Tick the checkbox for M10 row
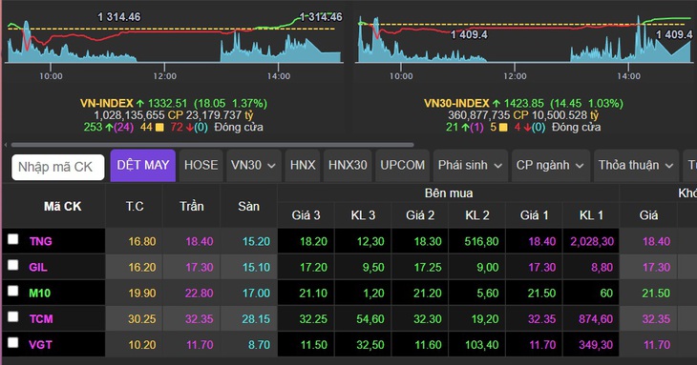Viewport: 697px width, 365px height. [13, 291]
